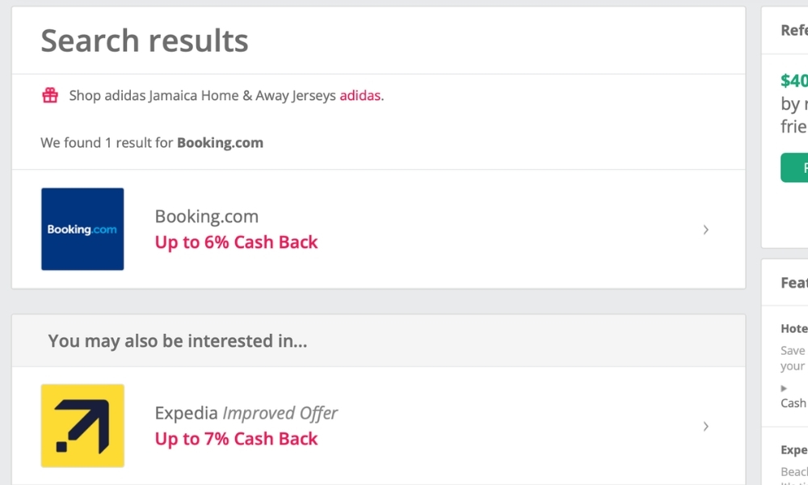Click the 'We found 1 result' summary text
The width and height of the screenshot is (808, 485).
tap(151, 142)
